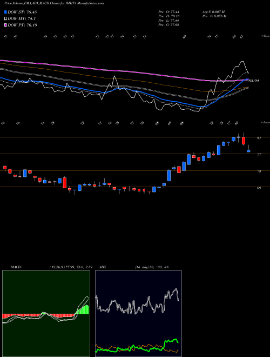Select the 'DOW ST: 76.45' legend label

coord(22,12)
